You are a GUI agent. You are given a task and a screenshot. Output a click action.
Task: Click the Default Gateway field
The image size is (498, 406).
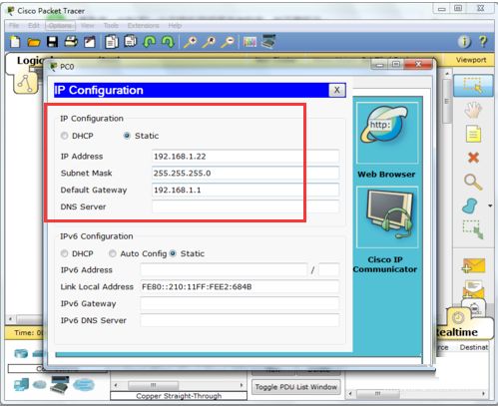246,190
